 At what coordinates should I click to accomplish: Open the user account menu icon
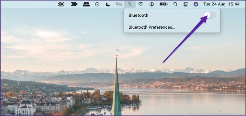[x=151, y=5]
